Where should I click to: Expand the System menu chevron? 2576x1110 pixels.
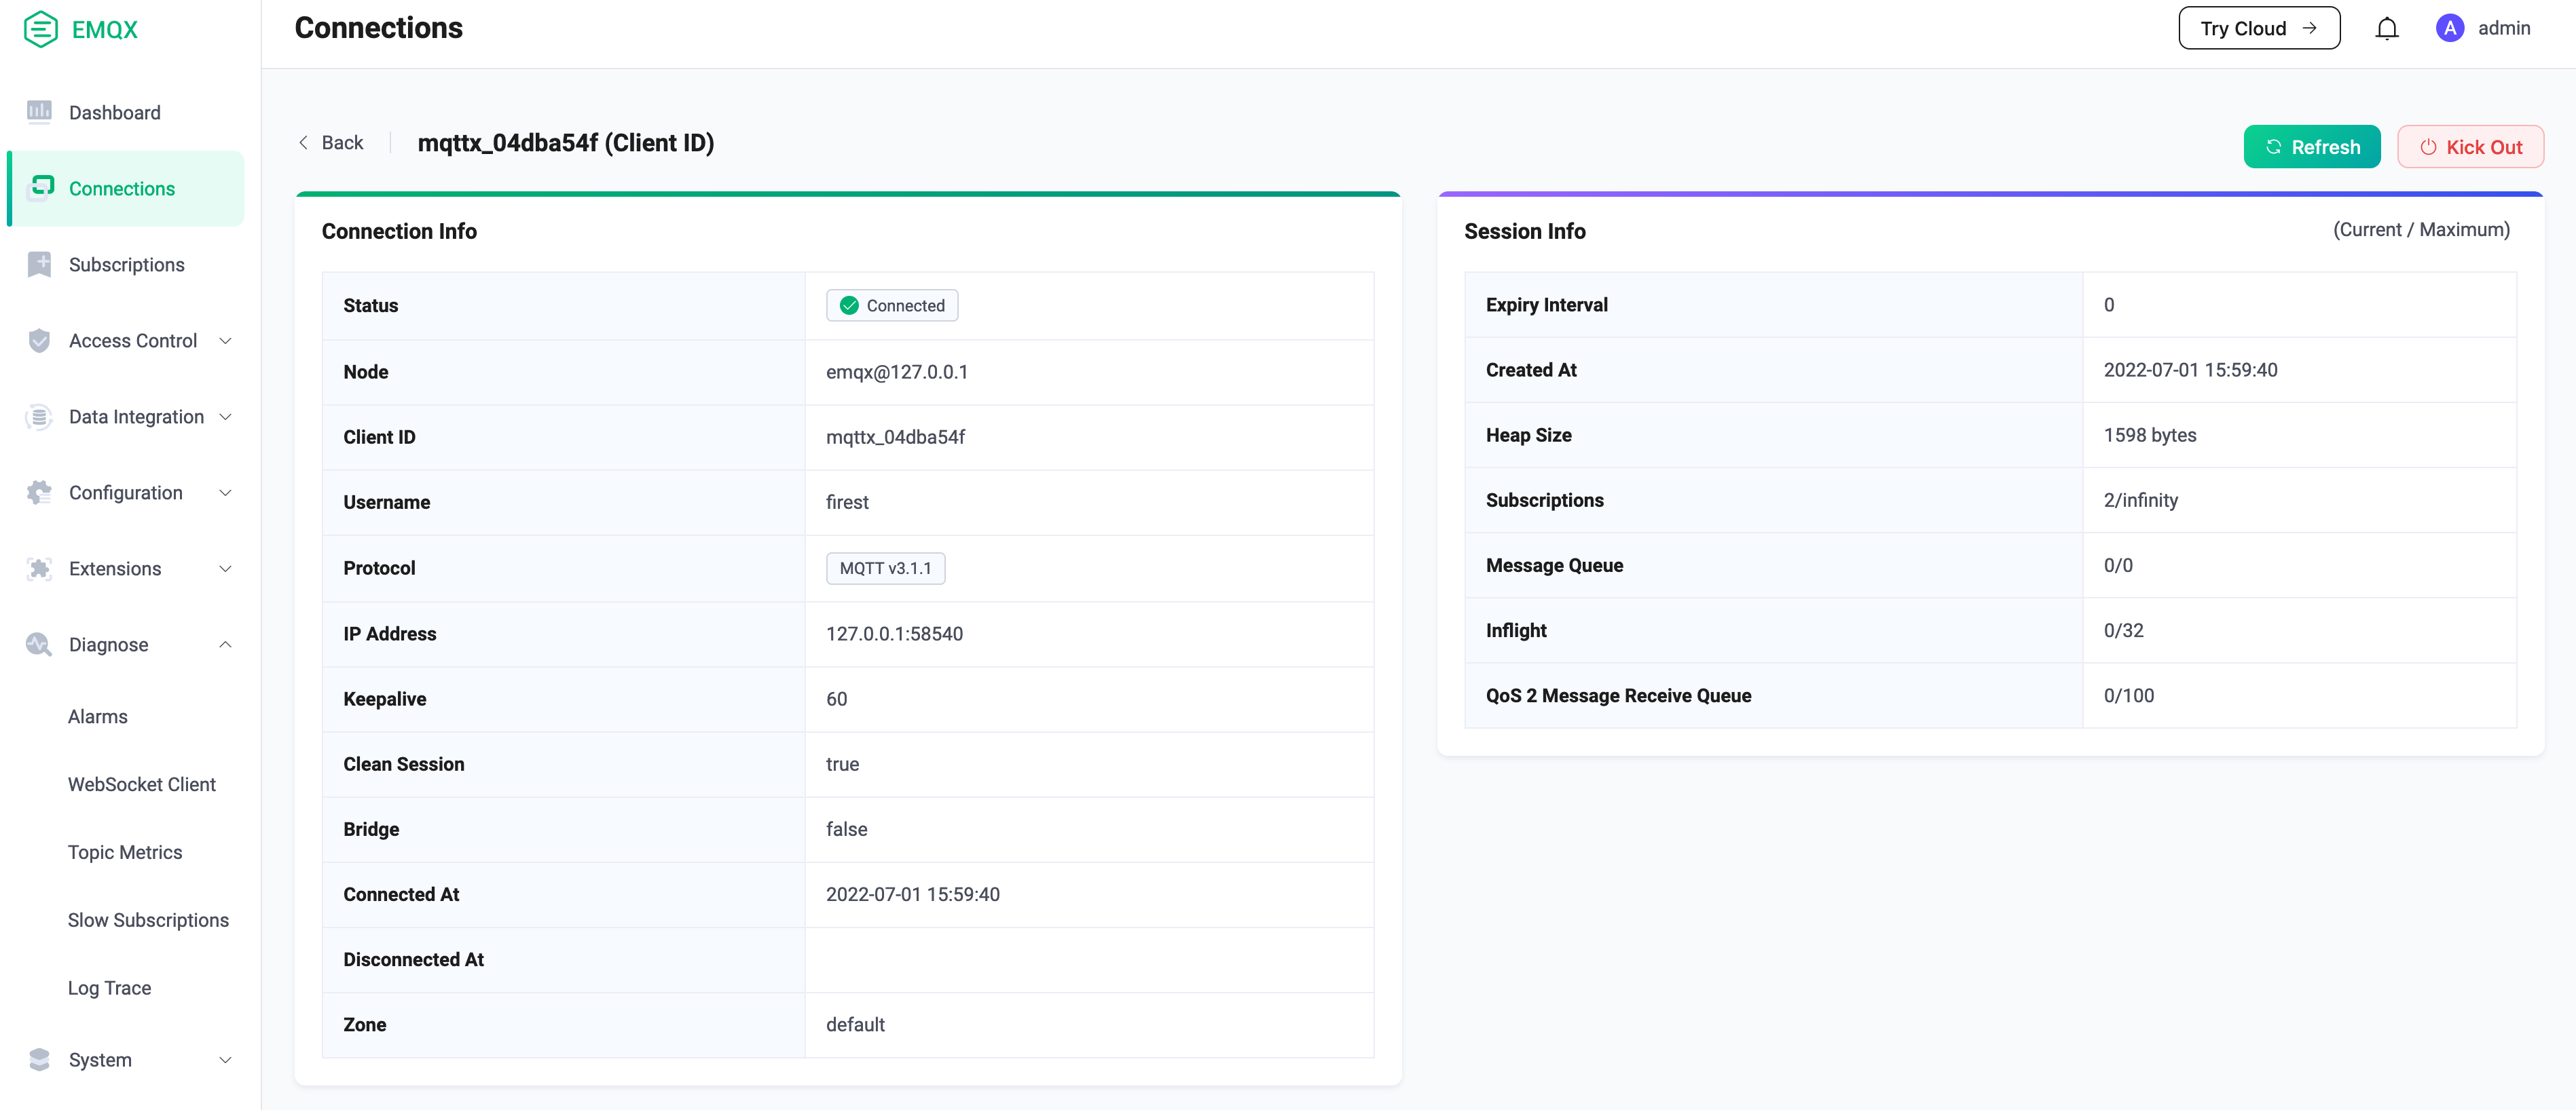tap(226, 1059)
